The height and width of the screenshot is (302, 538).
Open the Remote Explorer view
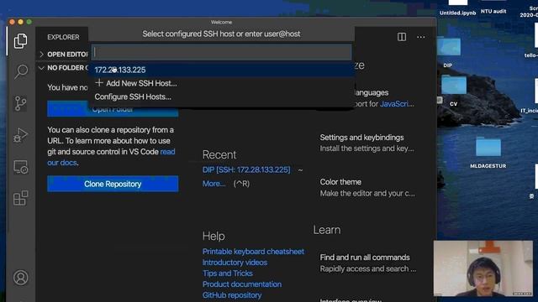click(20, 167)
